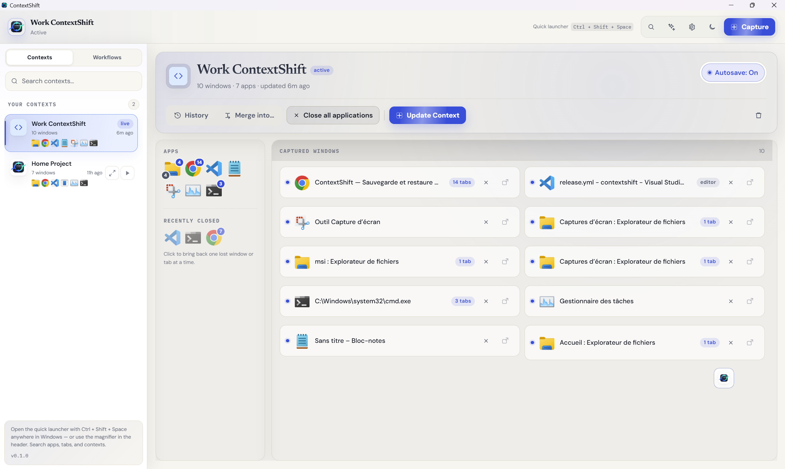785x469 pixels.
Task: Click terminal icon in Apps panel
Action: 214,191
